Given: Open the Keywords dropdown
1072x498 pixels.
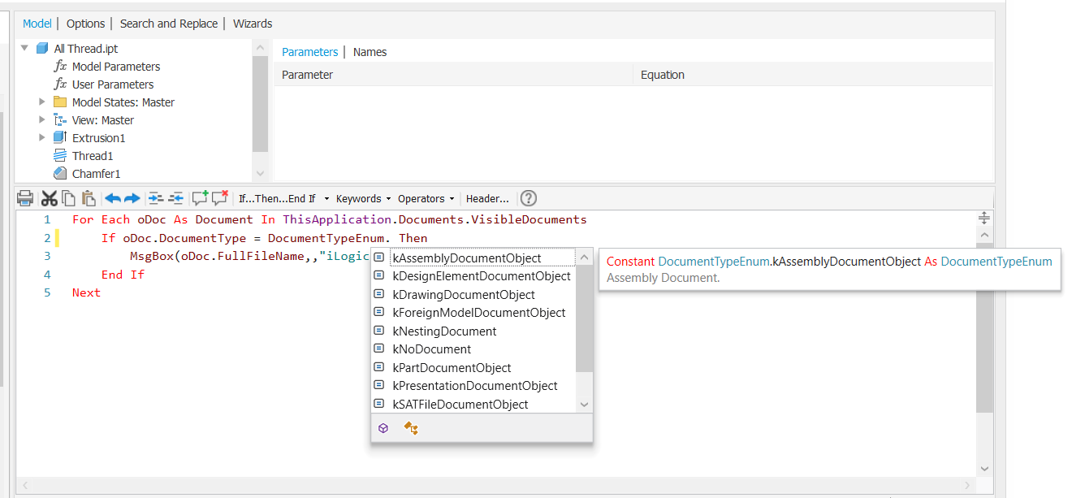Looking at the screenshot, I should coord(360,198).
